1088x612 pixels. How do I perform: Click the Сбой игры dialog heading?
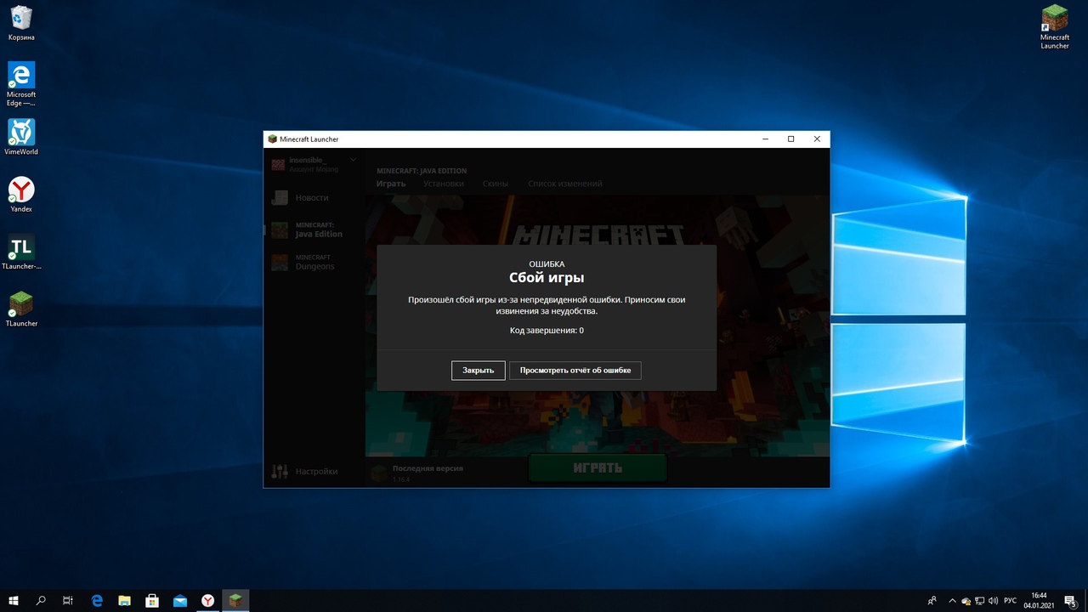(547, 278)
